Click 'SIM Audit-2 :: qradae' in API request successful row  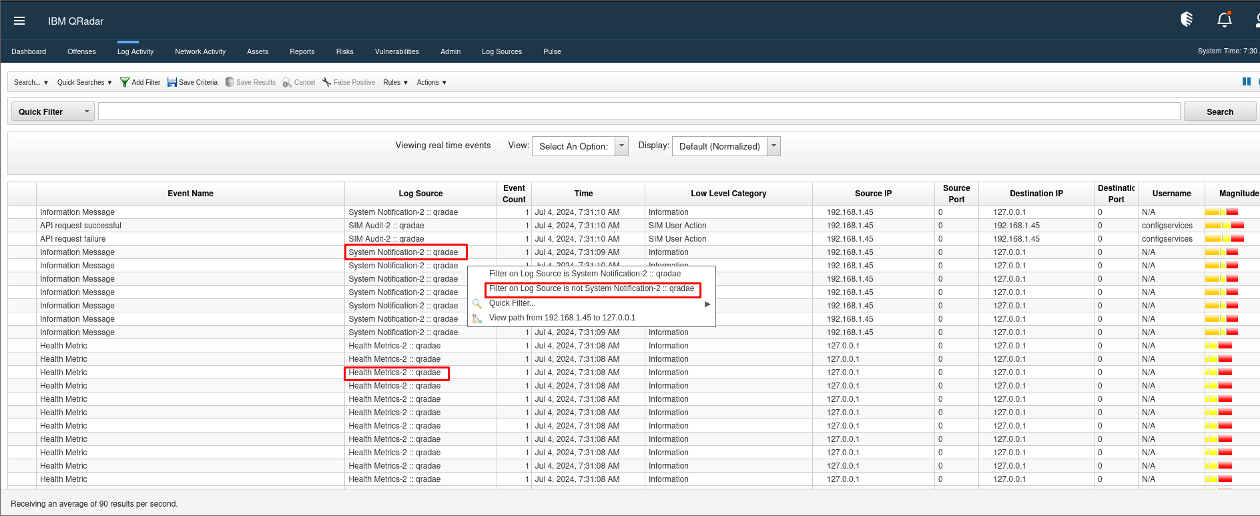click(x=386, y=226)
